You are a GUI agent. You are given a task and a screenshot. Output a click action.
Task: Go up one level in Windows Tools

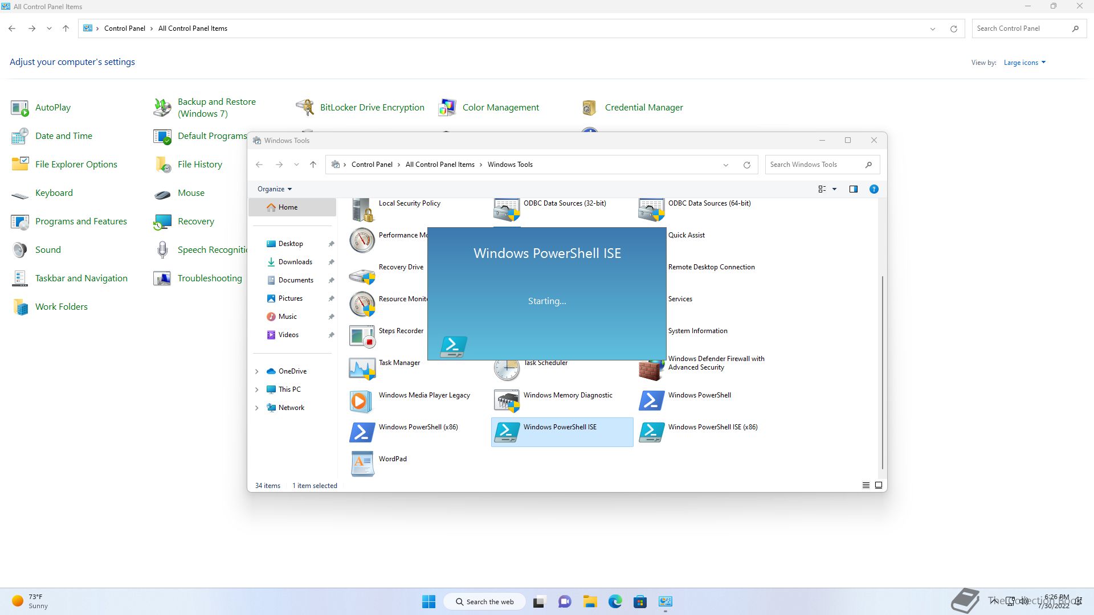point(313,165)
